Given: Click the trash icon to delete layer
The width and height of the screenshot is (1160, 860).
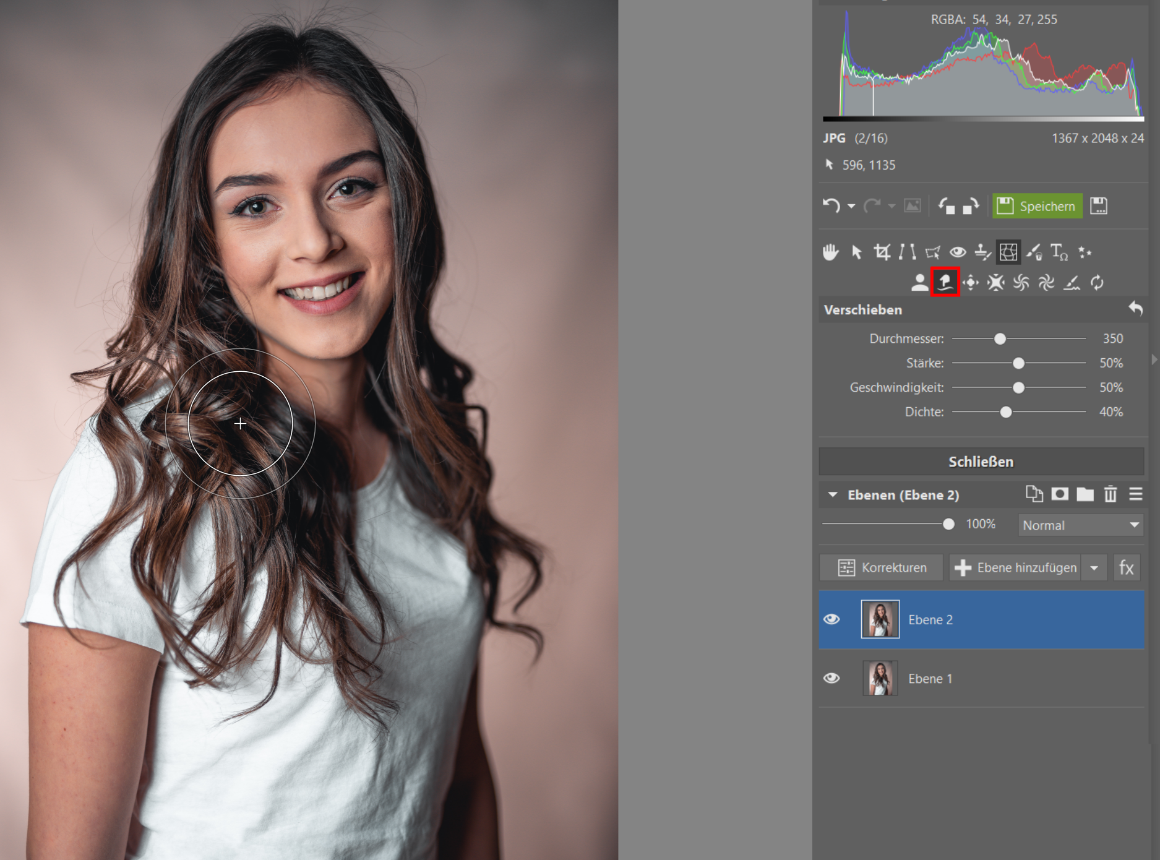Looking at the screenshot, I should [x=1111, y=494].
